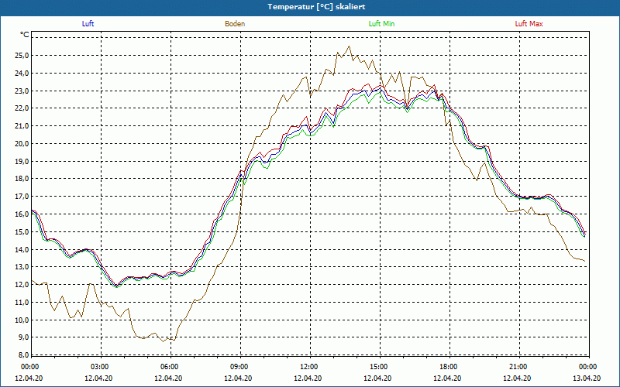Click the 13,0 y-axis value
The width and height of the screenshot is (620, 387).
[x=22, y=266]
